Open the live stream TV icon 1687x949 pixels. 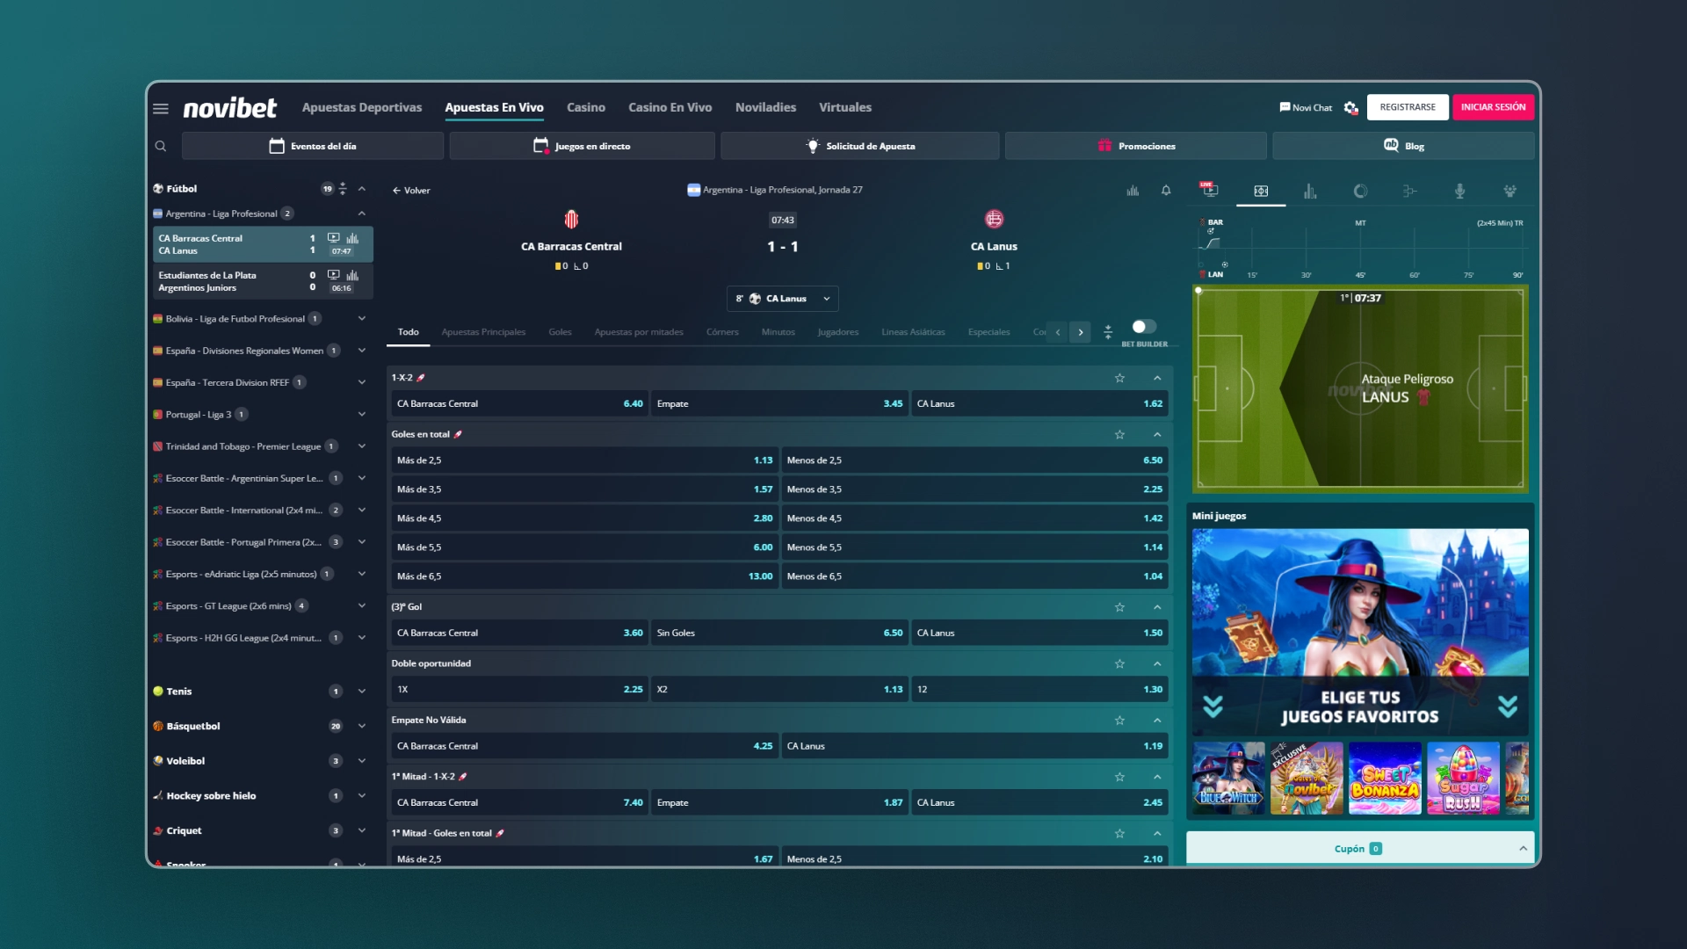(x=1209, y=189)
